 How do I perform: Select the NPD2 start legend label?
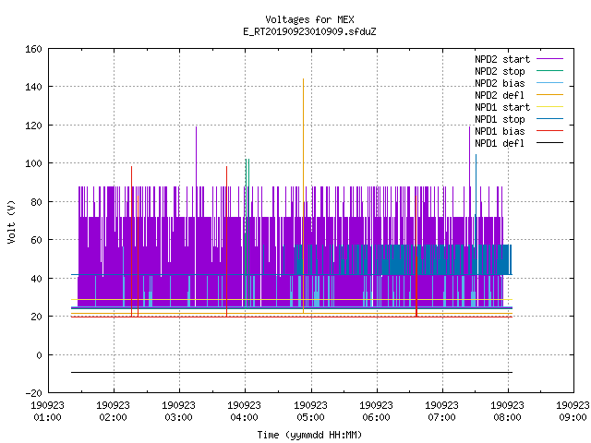point(502,59)
